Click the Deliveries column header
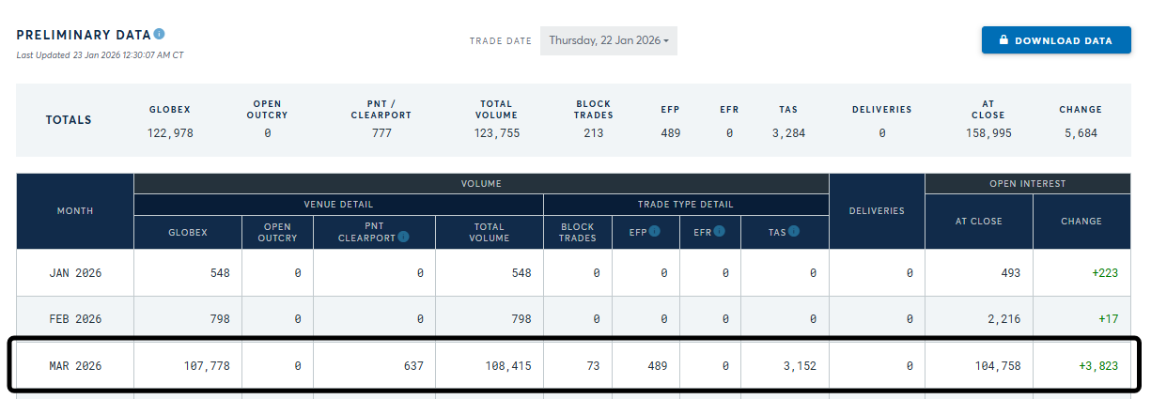Viewport: 1151px width, 399px height. pyautogui.click(x=878, y=211)
